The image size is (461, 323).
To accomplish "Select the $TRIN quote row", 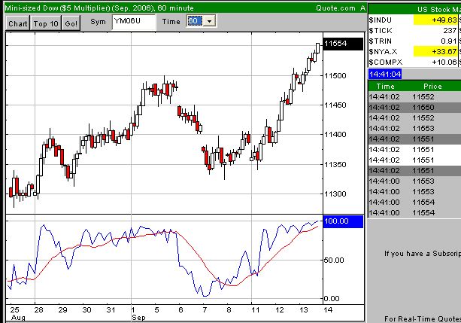I will 414,41.
